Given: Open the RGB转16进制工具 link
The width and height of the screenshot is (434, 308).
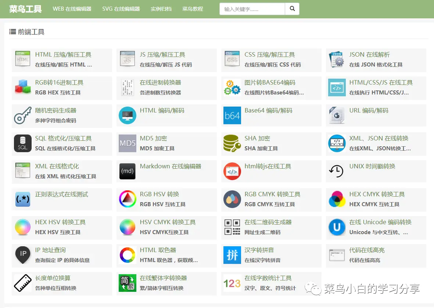Looking at the screenshot, I should [59, 82].
